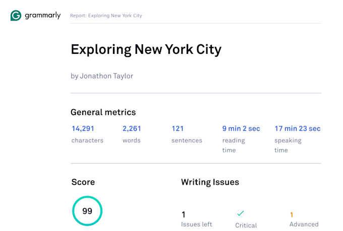
Task: Click the sentences label
Action: pyautogui.click(x=187, y=140)
